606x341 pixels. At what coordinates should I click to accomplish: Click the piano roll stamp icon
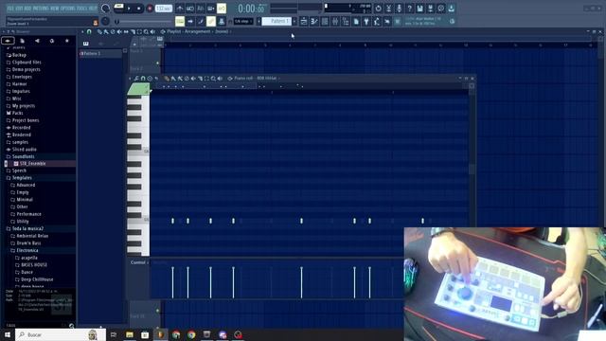150,79
